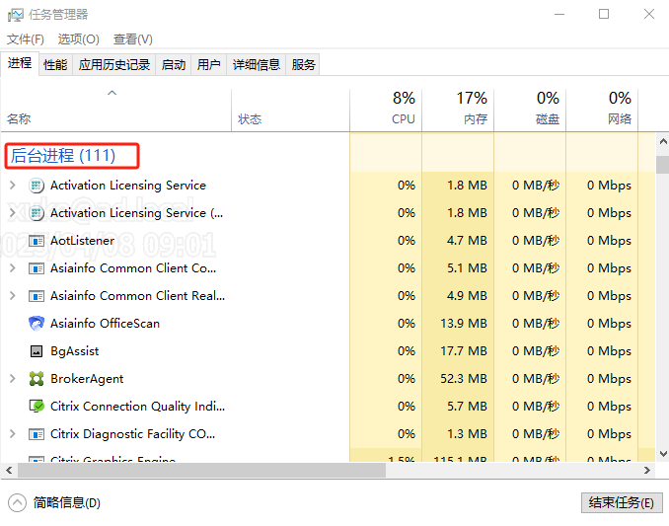Screen dimensions: 669x526
Task: Expand the first Activation Licensing Service row
Action: 12,186
